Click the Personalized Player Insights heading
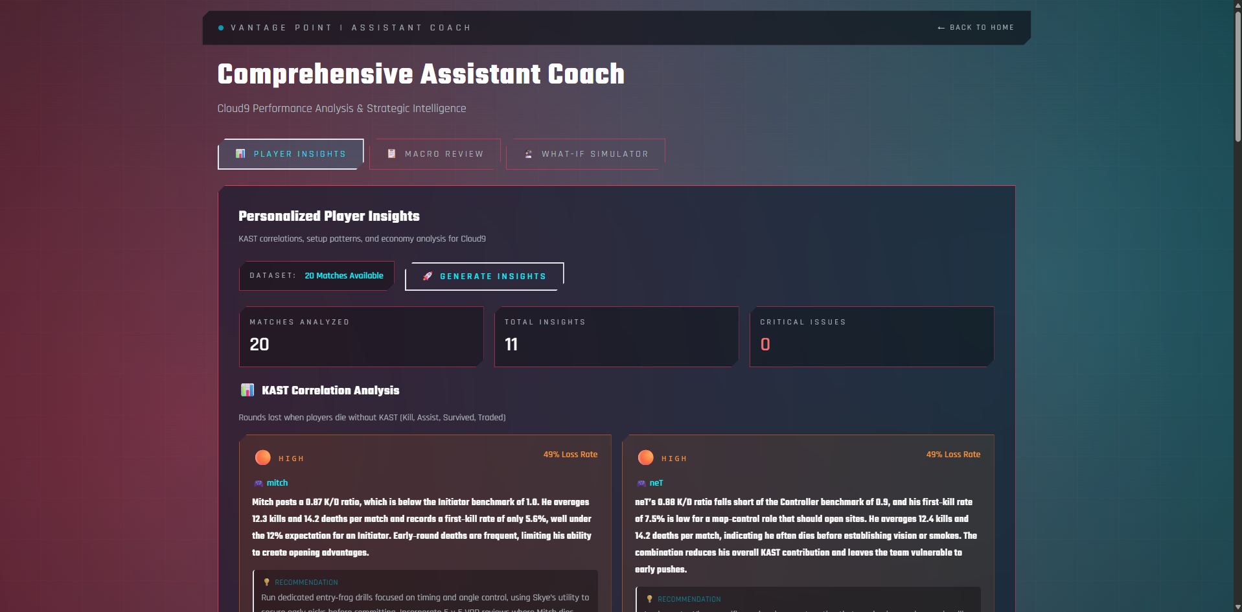Viewport: 1242px width, 612px height. point(329,216)
